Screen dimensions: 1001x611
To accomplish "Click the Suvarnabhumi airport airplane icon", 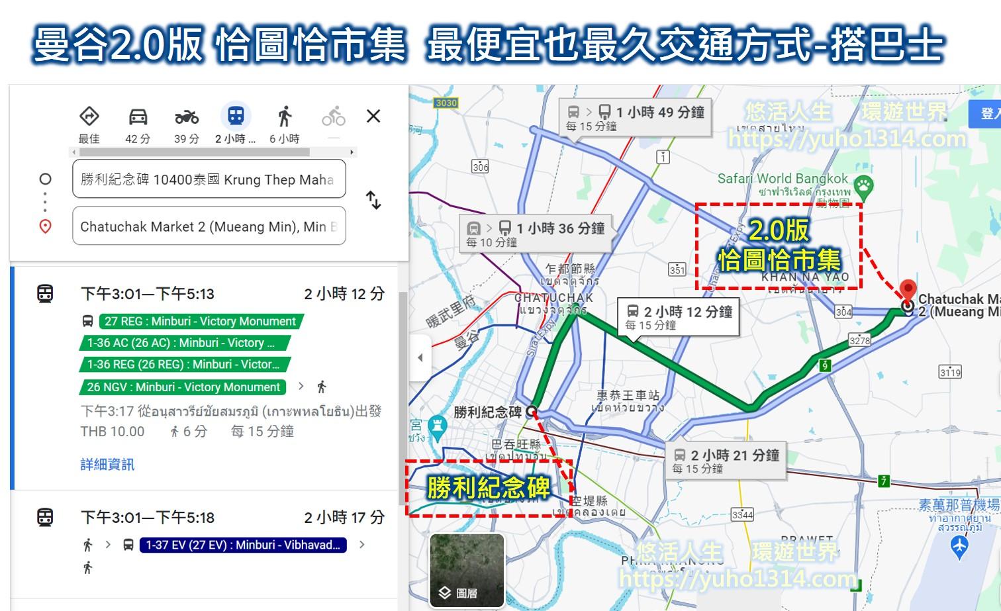I will coord(959,547).
